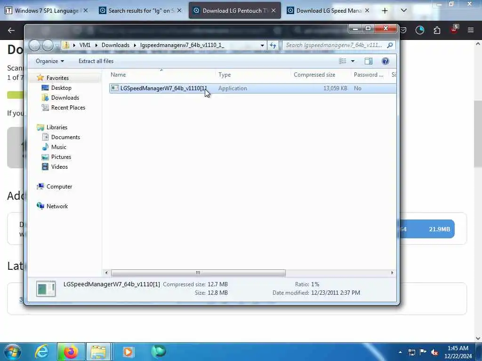The width and height of the screenshot is (482, 361).
Task: Click the Explorer Back arrow button
Action: (34, 46)
